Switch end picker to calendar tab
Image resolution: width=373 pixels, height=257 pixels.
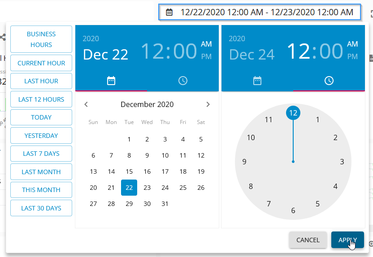point(257,81)
